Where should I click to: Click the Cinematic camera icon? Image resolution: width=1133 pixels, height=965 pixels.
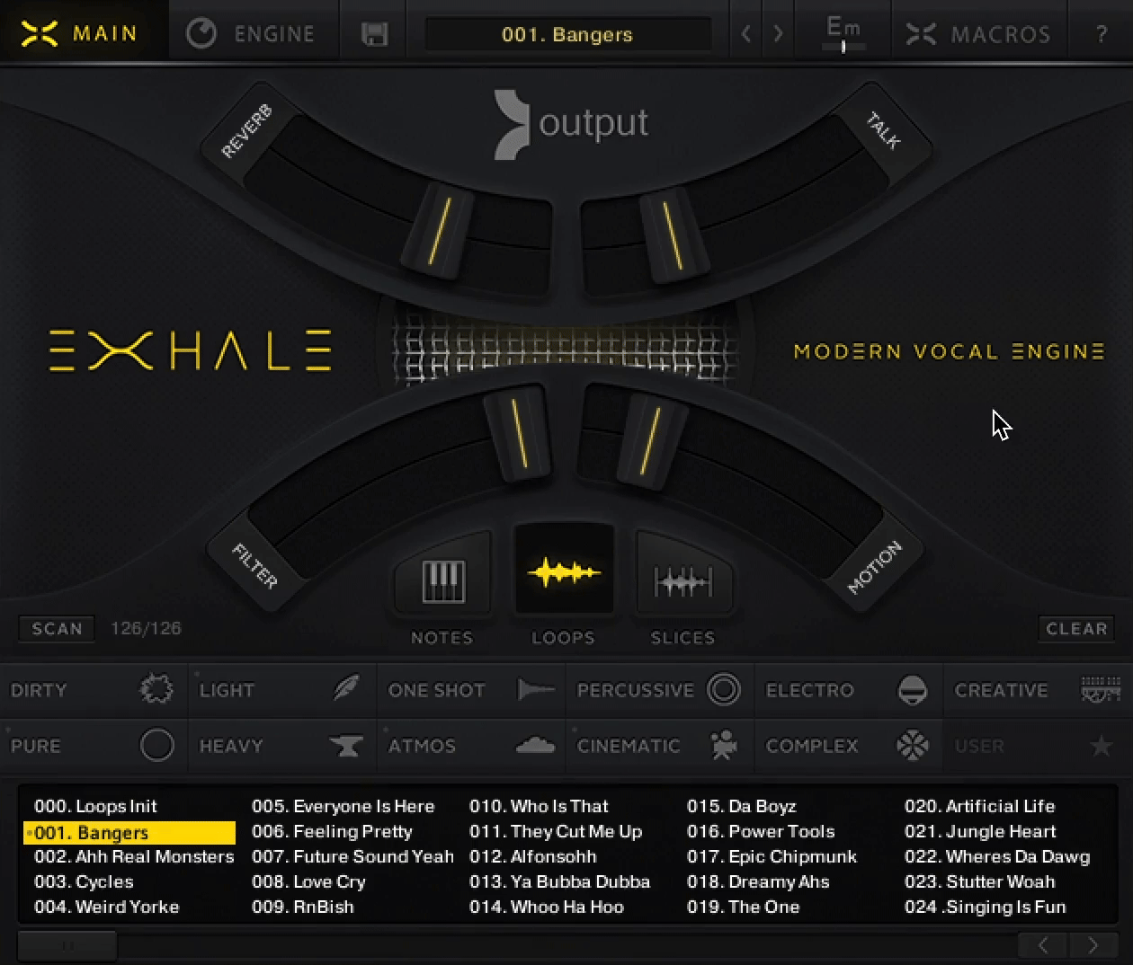click(723, 745)
